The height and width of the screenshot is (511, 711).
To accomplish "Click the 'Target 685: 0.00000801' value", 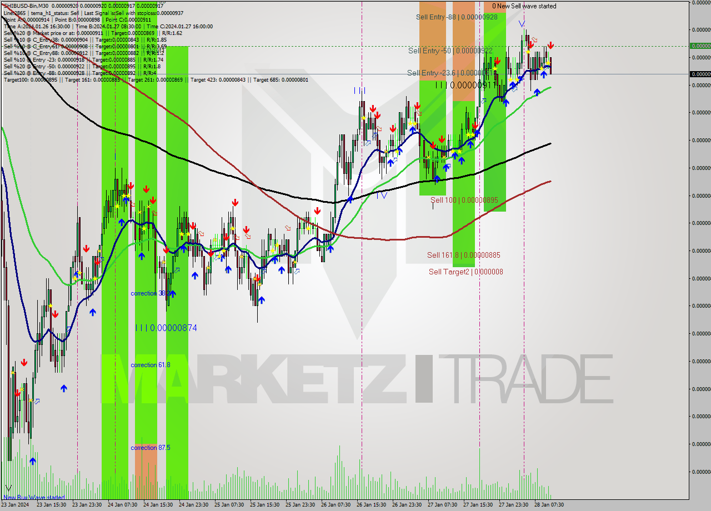I will (x=281, y=80).
